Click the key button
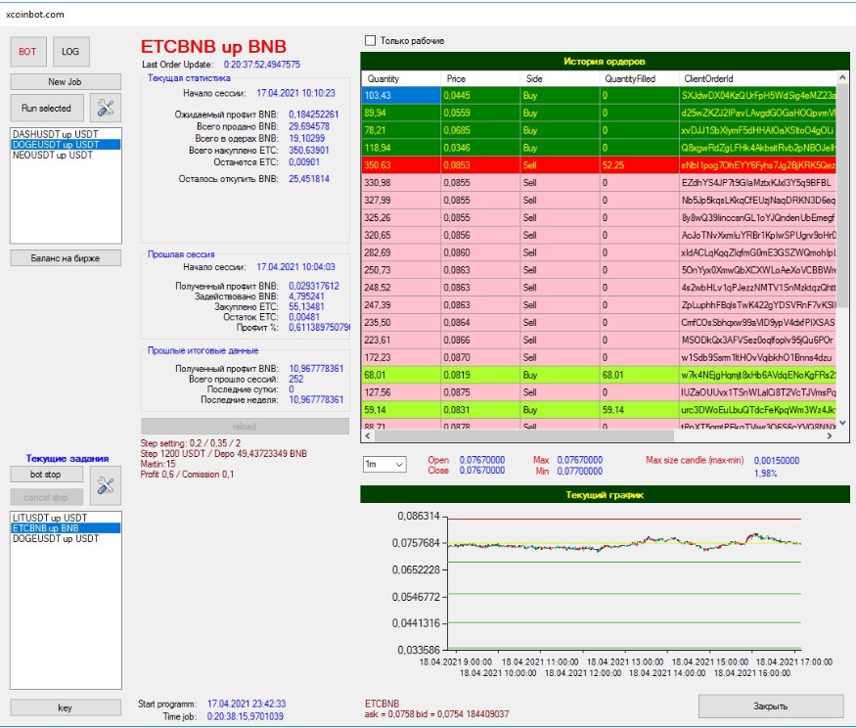 (x=66, y=707)
